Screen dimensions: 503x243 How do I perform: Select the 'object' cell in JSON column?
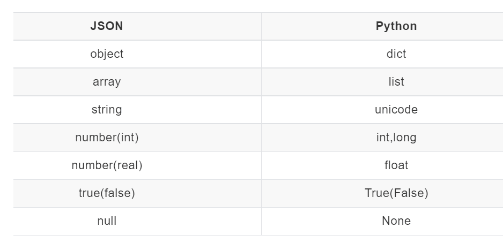coord(107,54)
